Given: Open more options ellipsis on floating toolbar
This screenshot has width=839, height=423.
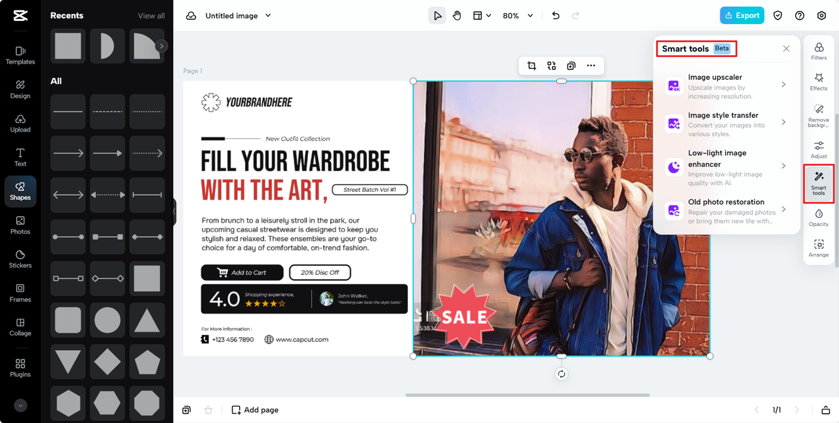Looking at the screenshot, I should point(591,65).
